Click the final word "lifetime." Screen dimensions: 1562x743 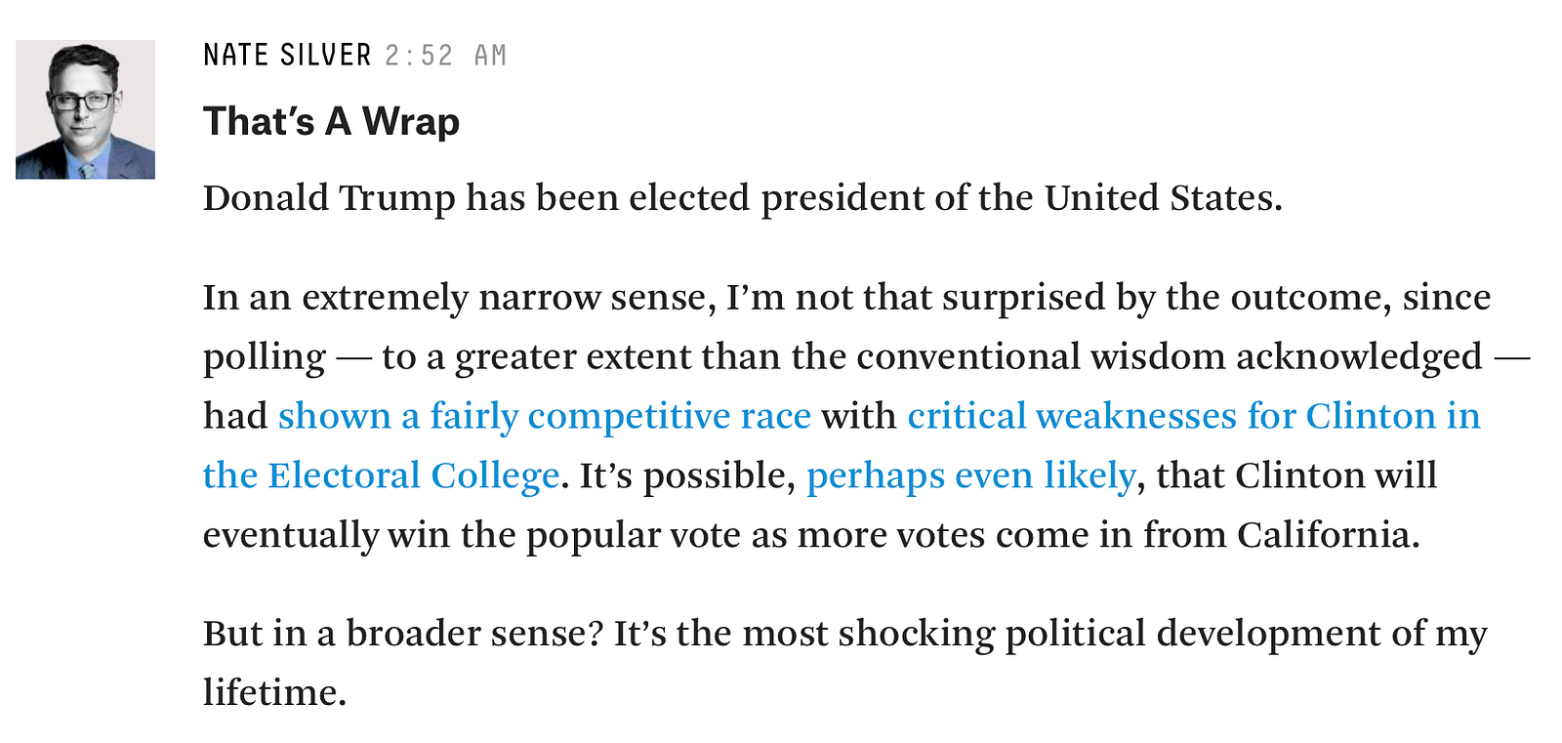[274, 693]
